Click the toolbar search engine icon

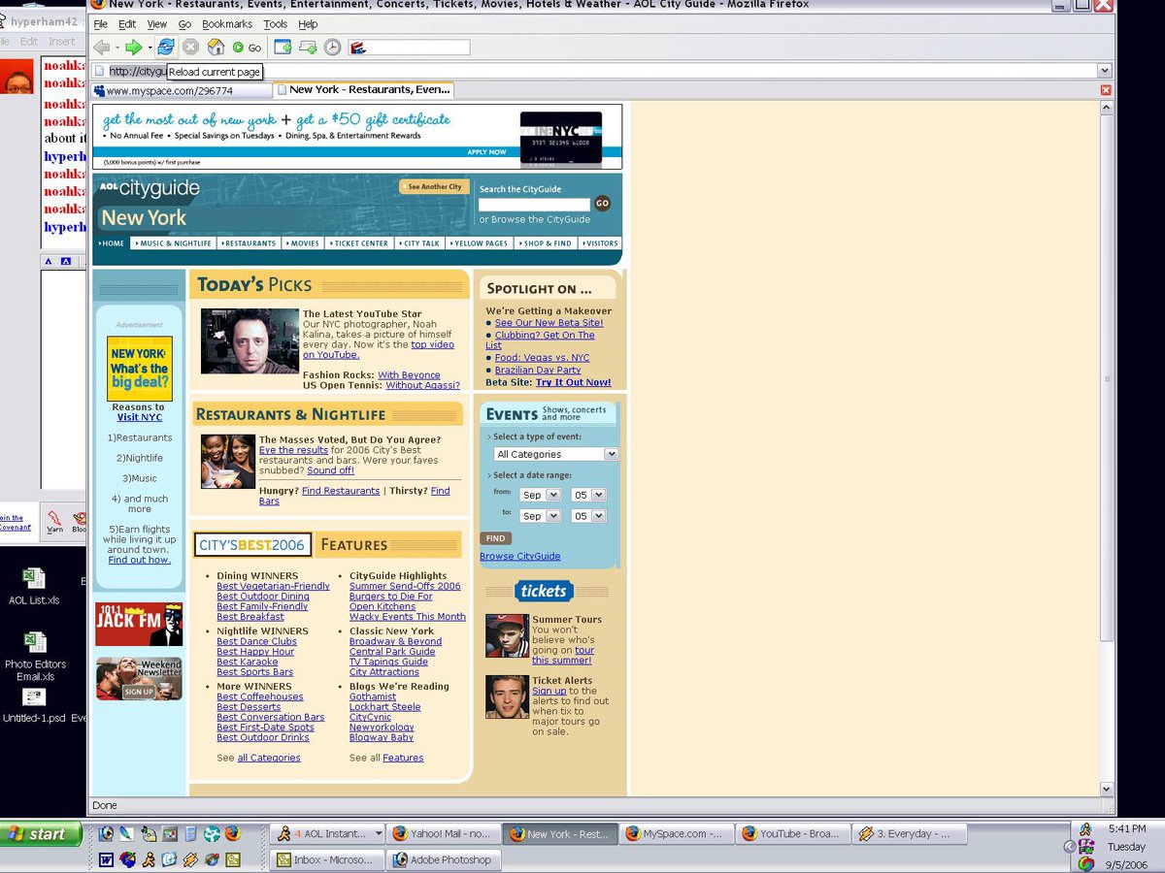[x=357, y=47]
